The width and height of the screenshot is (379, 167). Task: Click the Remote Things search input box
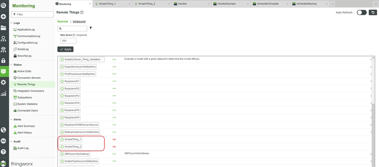(x=72, y=28)
